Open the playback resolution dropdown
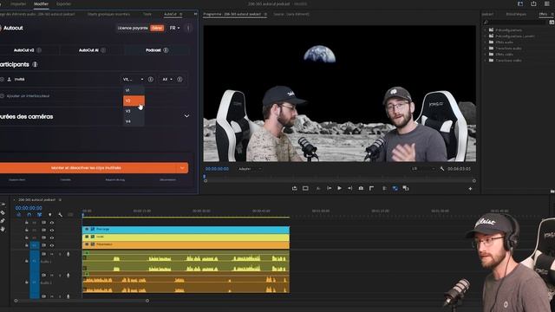555x312 pixels. pos(423,169)
